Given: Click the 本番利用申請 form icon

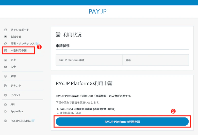Looking at the screenshot, I should tap(5, 51).
